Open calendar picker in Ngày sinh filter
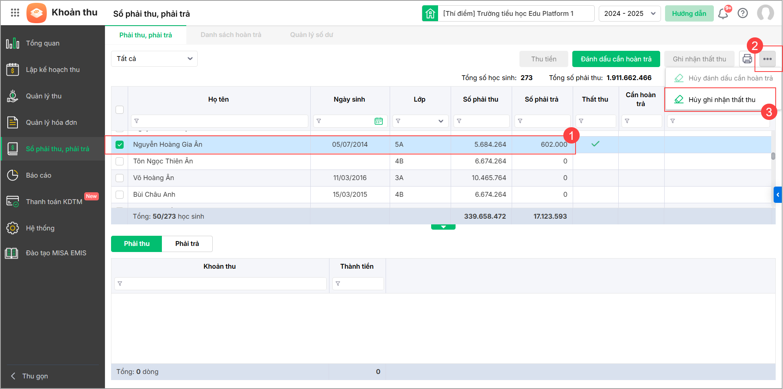Image resolution: width=783 pixels, height=389 pixels. tap(378, 121)
